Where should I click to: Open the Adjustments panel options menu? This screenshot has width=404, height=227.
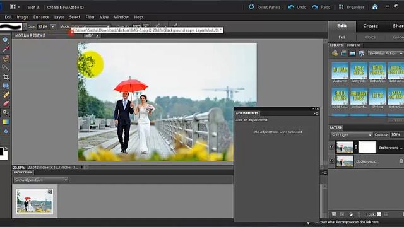[x=316, y=113]
